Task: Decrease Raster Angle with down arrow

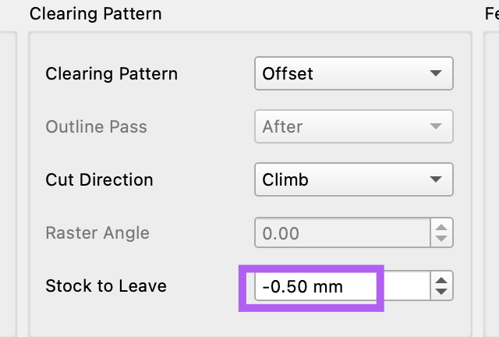Action: pyautogui.click(x=442, y=239)
